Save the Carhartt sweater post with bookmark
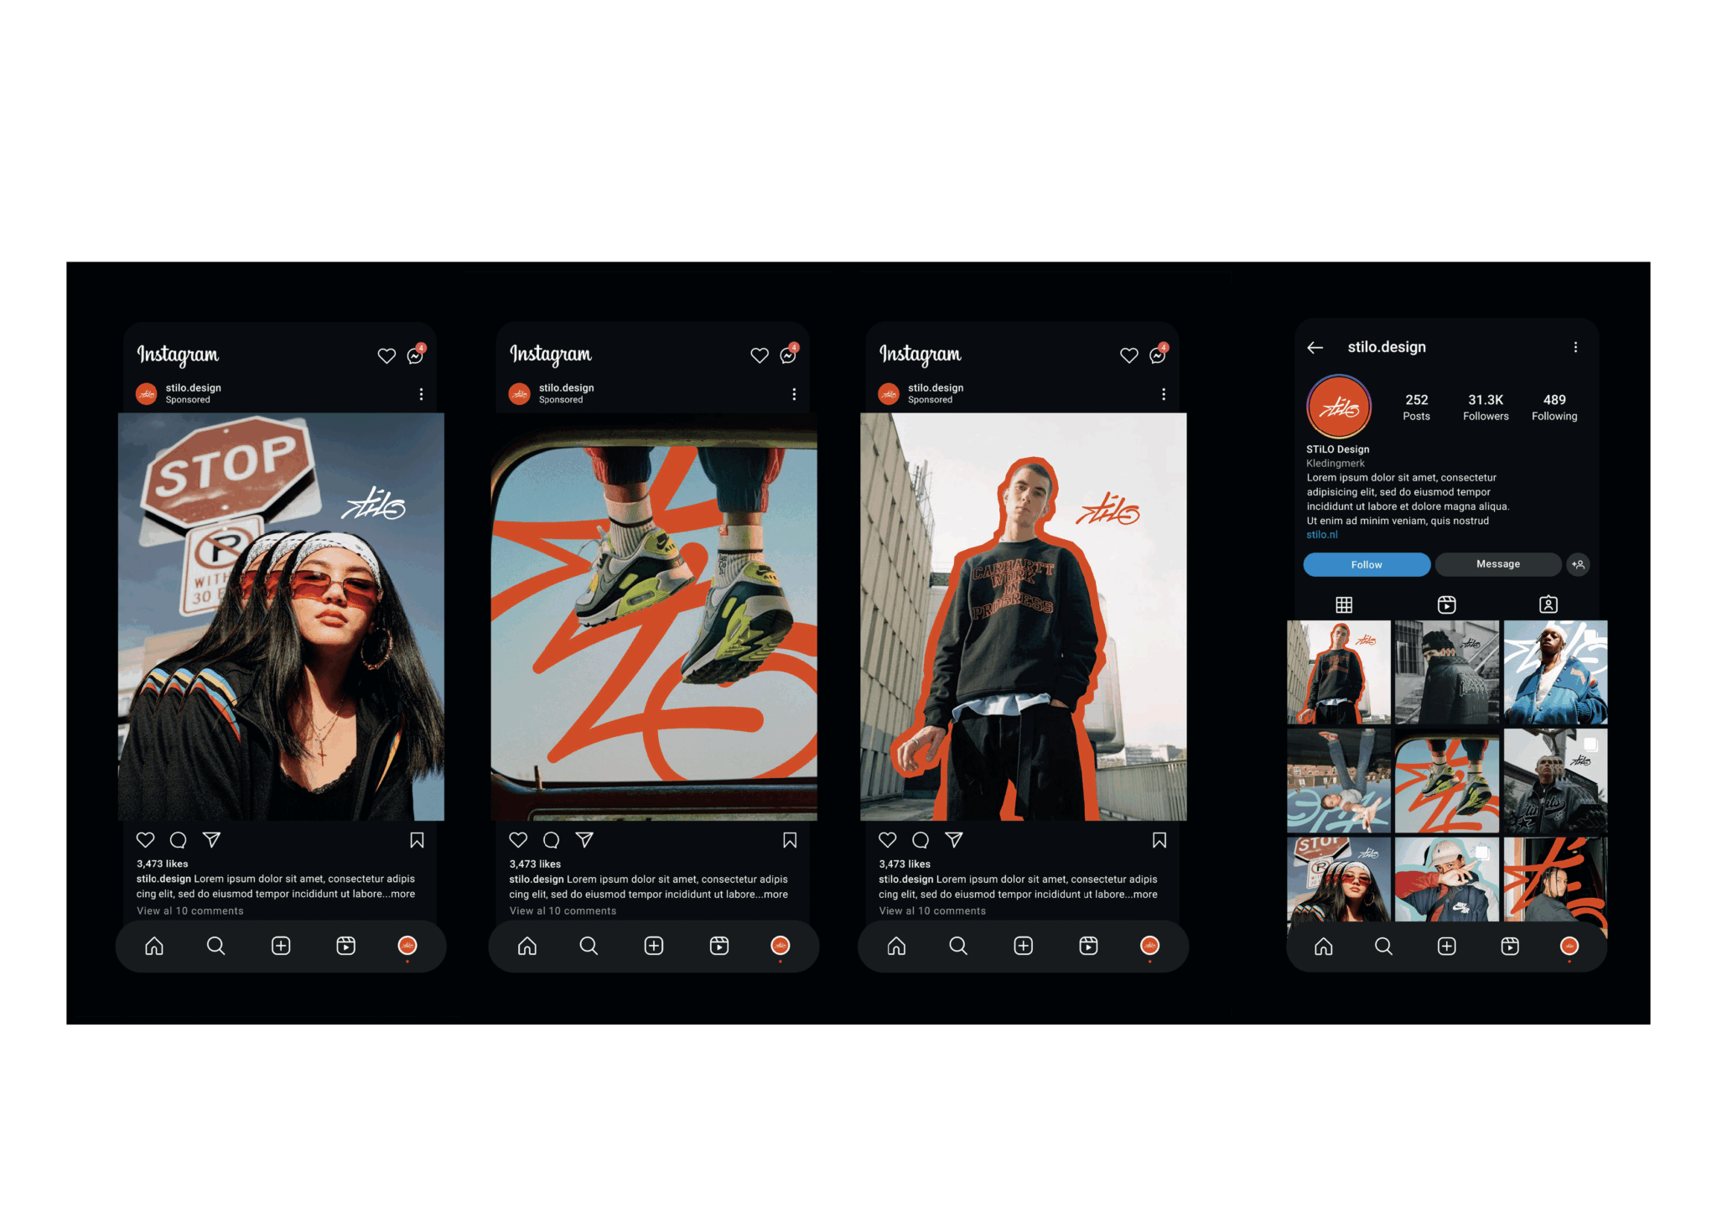Viewport: 1717px width, 1214px height. pos(1159,840)
